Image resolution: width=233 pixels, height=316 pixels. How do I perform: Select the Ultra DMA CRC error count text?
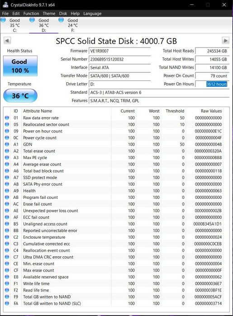click(48, 257)
